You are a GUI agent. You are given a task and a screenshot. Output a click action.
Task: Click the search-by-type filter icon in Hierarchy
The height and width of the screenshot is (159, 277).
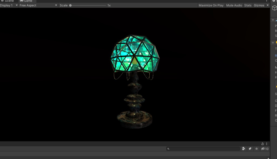click(244, 148)
